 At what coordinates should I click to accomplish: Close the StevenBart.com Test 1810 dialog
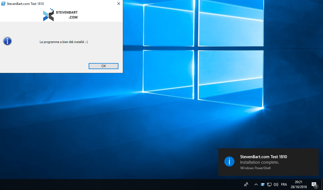click(x=119, y=4)
